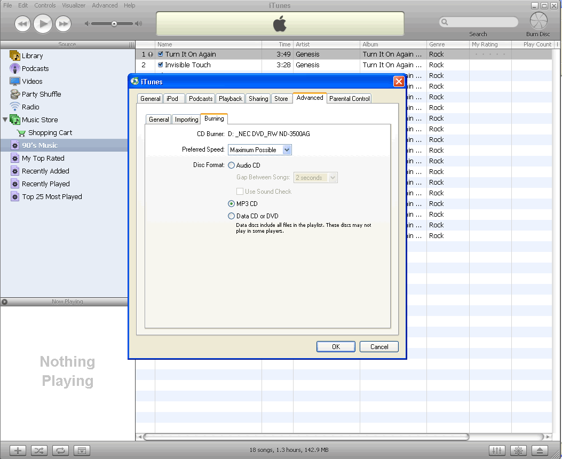Adjust the volume slider knob
The image size is (562, 459).
pos(114,24)
